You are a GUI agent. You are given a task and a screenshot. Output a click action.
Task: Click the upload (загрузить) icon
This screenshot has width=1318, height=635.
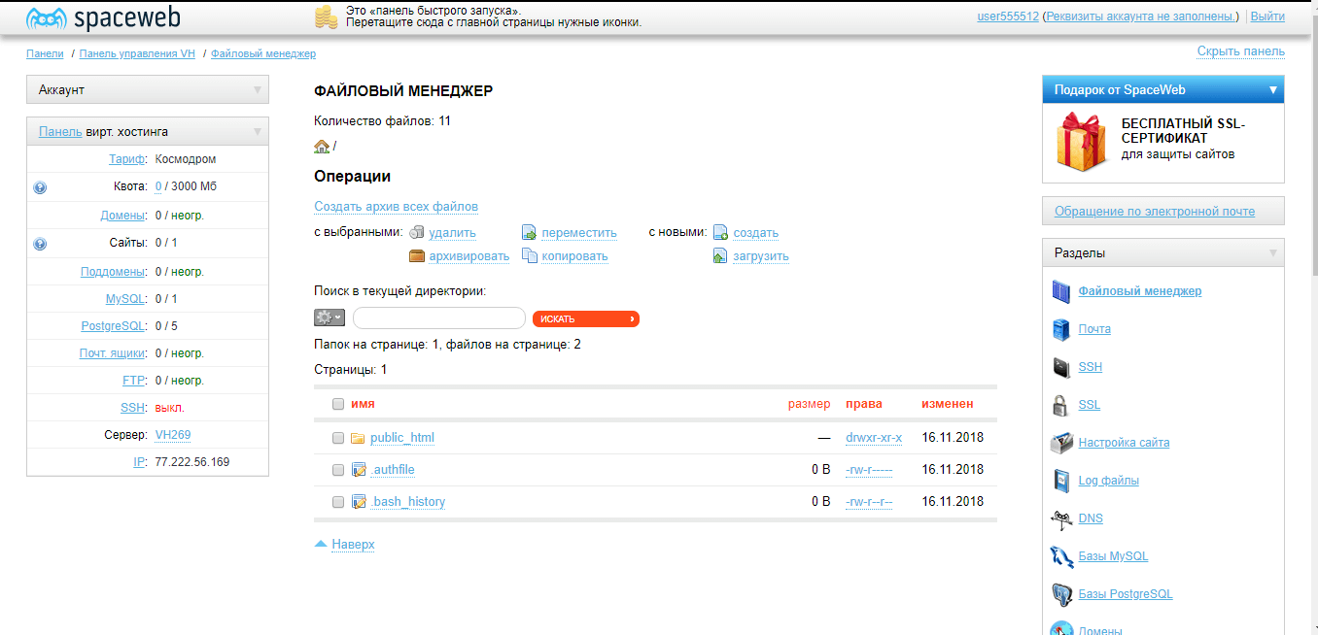coord(720,256)
